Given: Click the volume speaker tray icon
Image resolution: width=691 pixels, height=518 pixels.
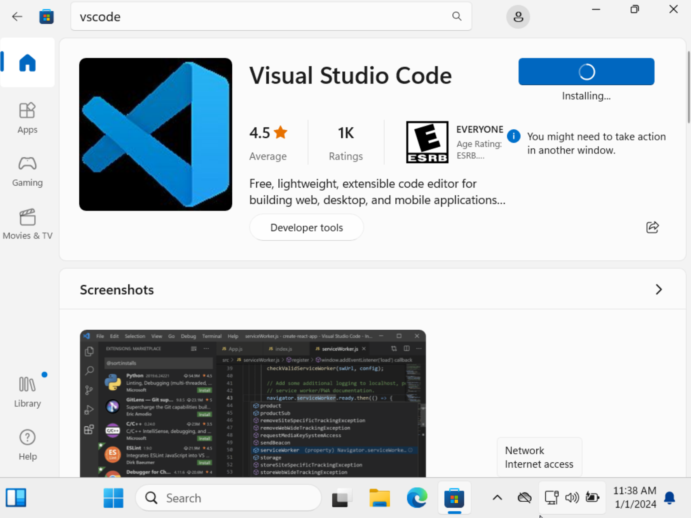Looking at the screenshot, I should point(572,497).
